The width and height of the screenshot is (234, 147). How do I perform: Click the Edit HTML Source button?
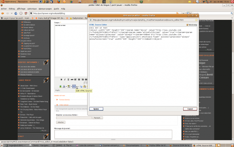tap(74, 87)
